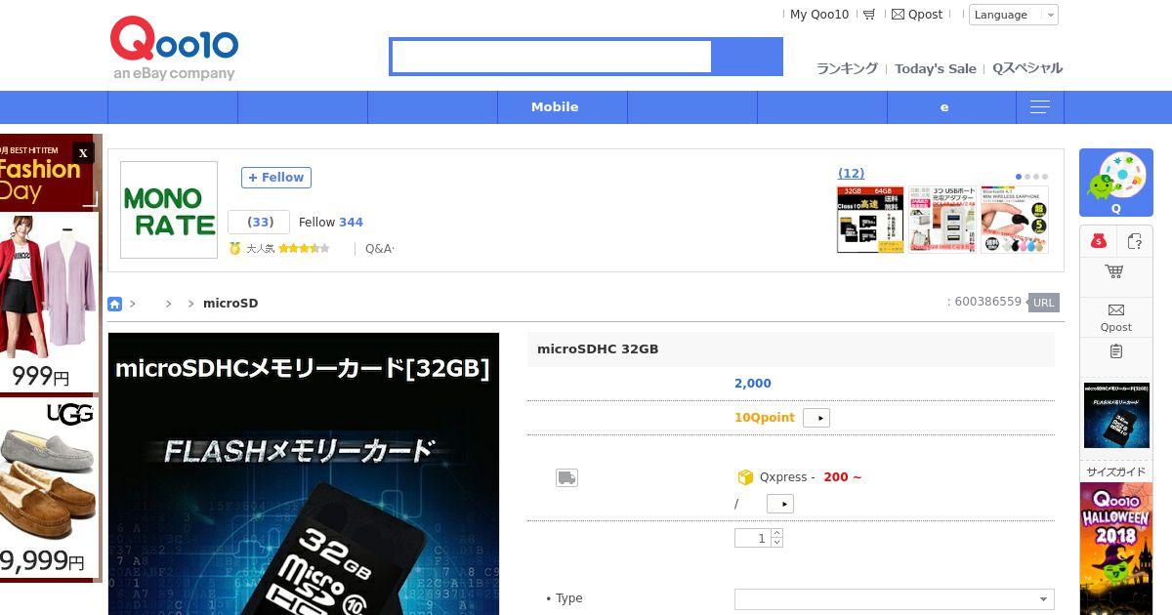Open the 999円 fashion ad
1172x615 pixels.
point(49,302)
